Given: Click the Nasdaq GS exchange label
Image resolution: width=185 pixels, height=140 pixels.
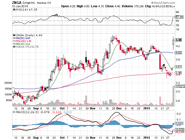Looking at the screenshot, I should click(44, 3).
